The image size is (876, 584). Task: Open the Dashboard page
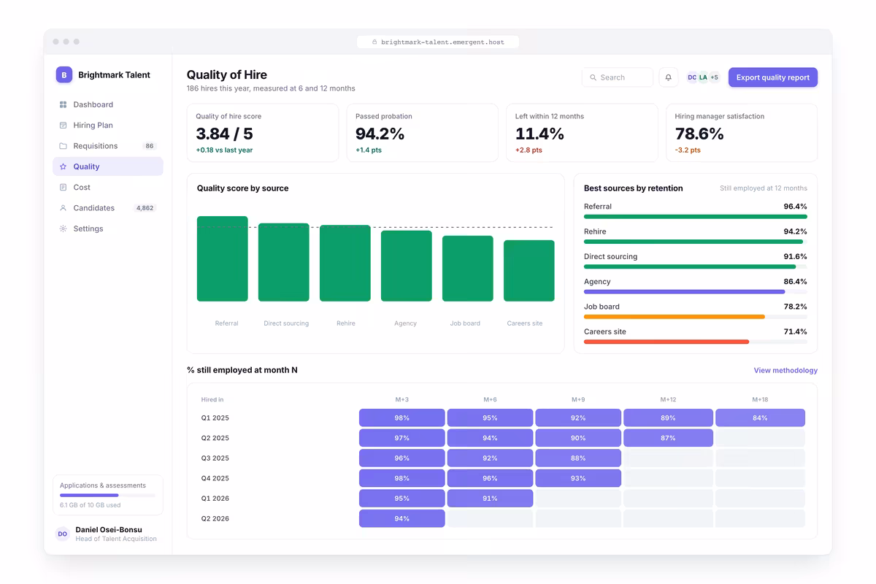pyautogui.click(x=108, y=104)
